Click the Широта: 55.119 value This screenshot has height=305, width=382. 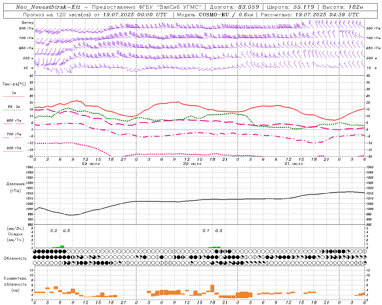(x=290, y=7)
